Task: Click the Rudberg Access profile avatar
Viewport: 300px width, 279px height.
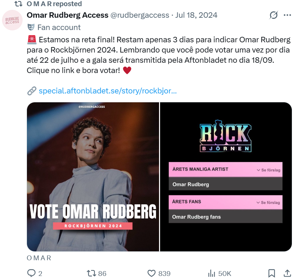Action: click(x=12, y=20)
